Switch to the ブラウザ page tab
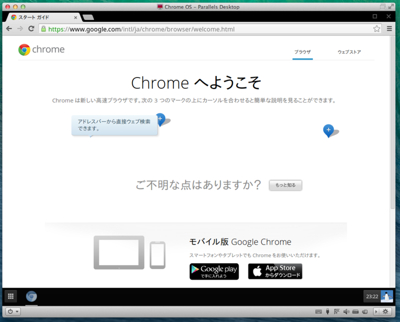 302,52
